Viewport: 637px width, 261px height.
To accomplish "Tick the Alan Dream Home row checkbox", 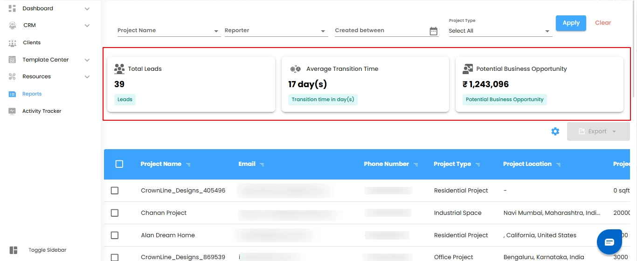I will pyautogui.click(x=115, y=235).
